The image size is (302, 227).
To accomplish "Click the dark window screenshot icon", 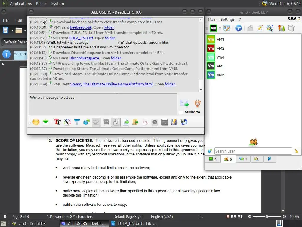I will click(165, 122).
